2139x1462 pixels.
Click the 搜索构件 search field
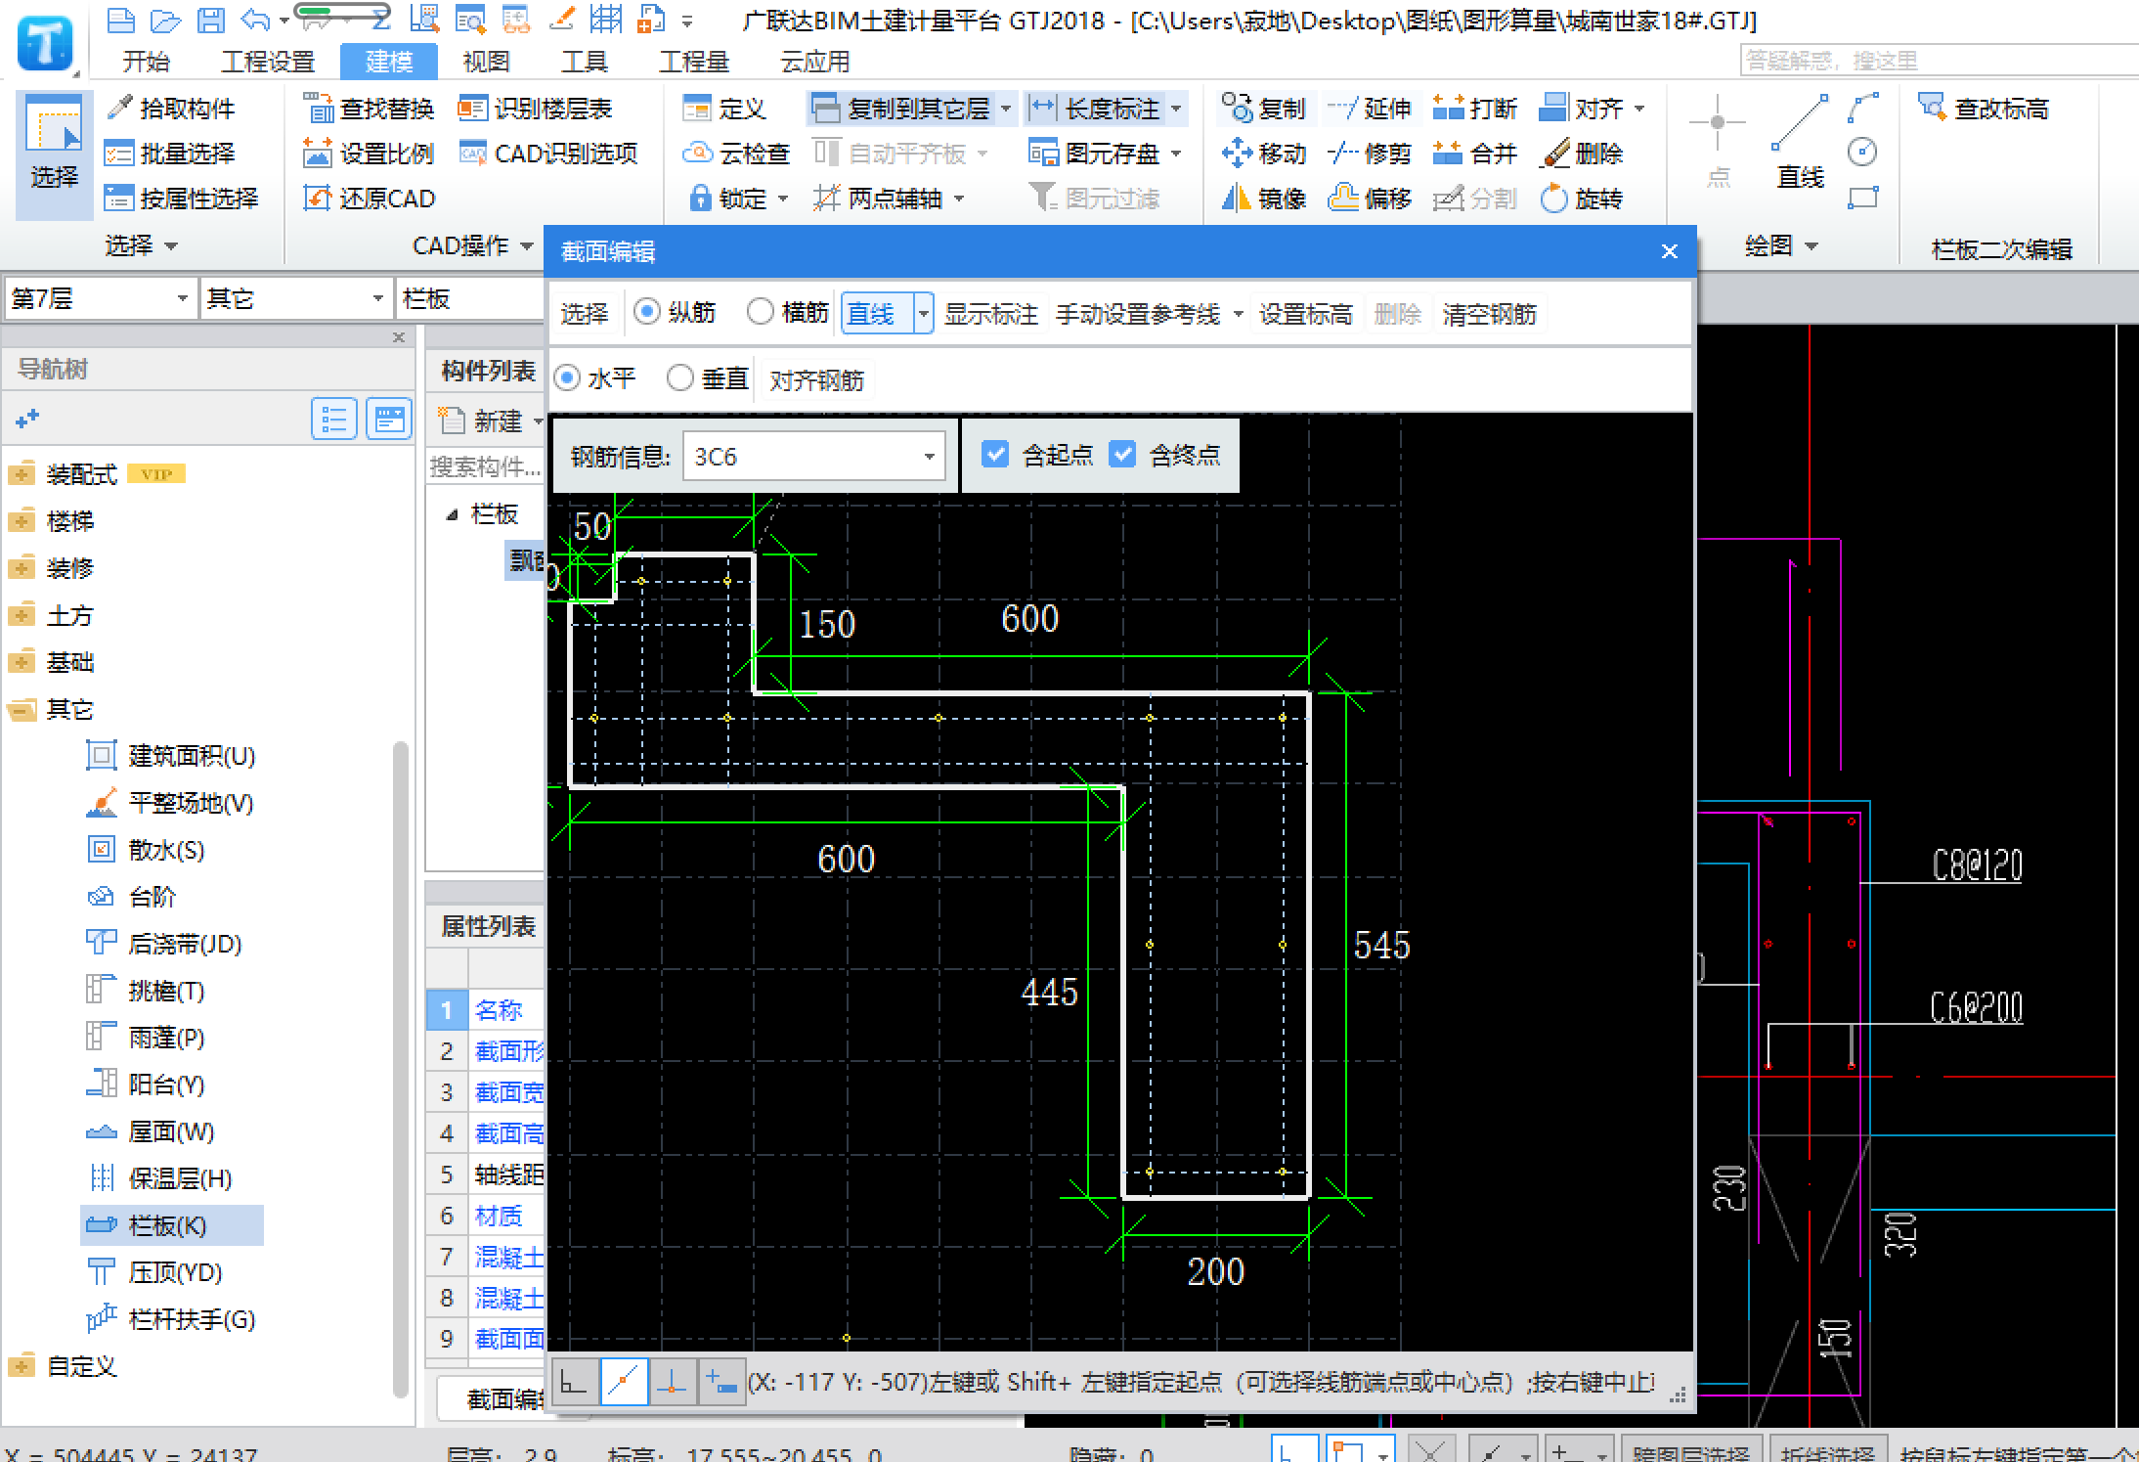(x=486, y=466)
